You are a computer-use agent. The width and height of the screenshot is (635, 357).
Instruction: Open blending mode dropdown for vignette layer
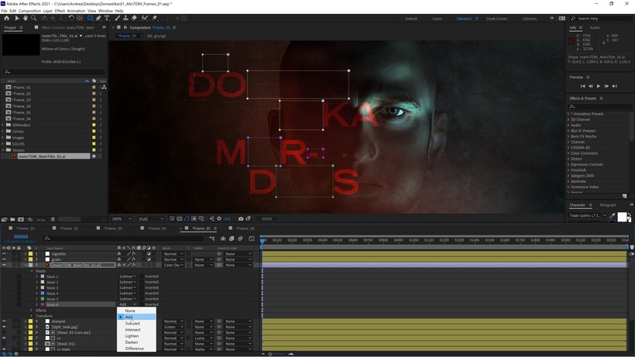173,254
